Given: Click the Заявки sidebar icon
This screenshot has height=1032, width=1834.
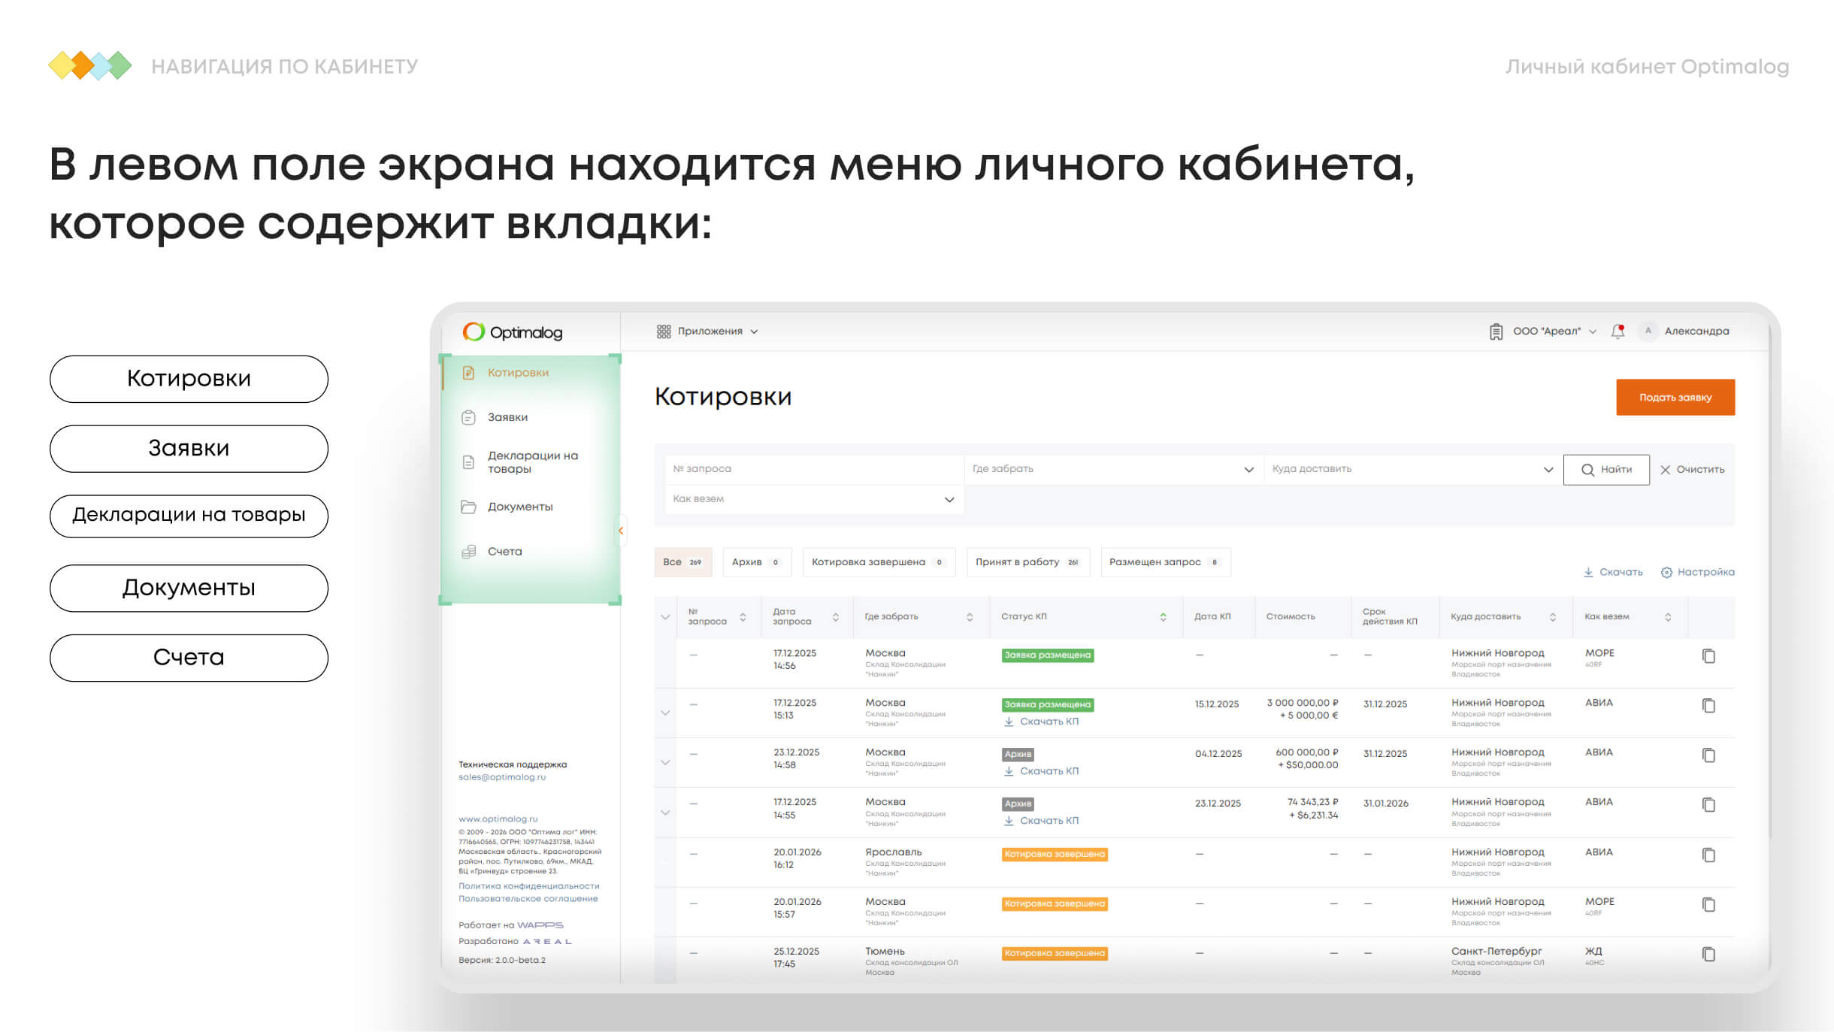Looking at the screenshot, I should (x=468, y=417).
